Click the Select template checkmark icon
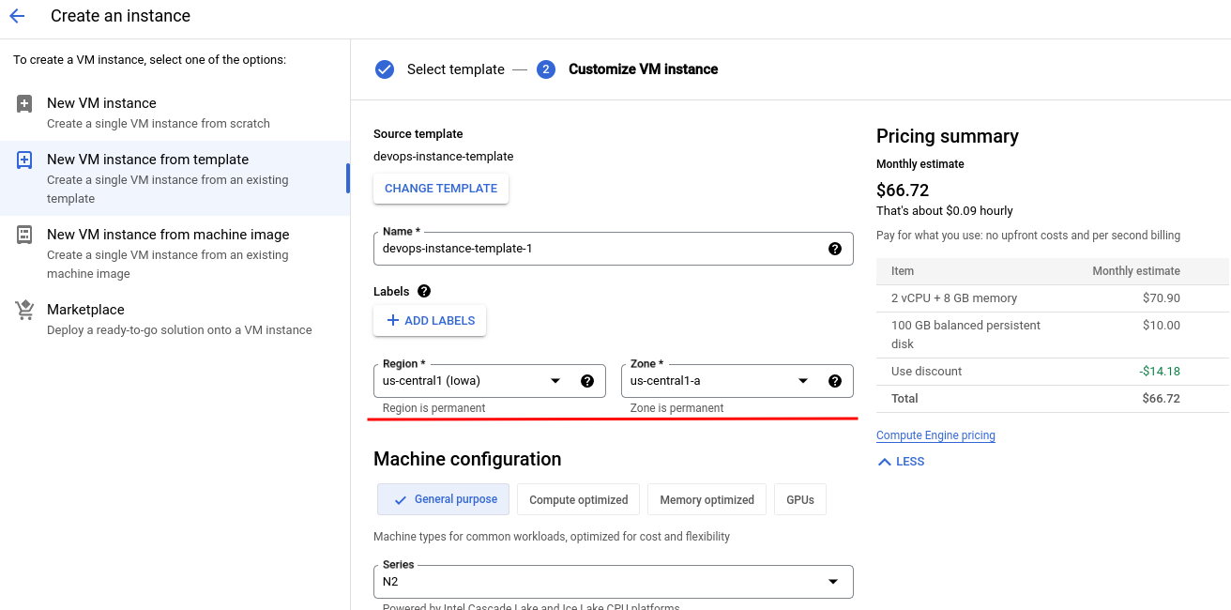 385,69
